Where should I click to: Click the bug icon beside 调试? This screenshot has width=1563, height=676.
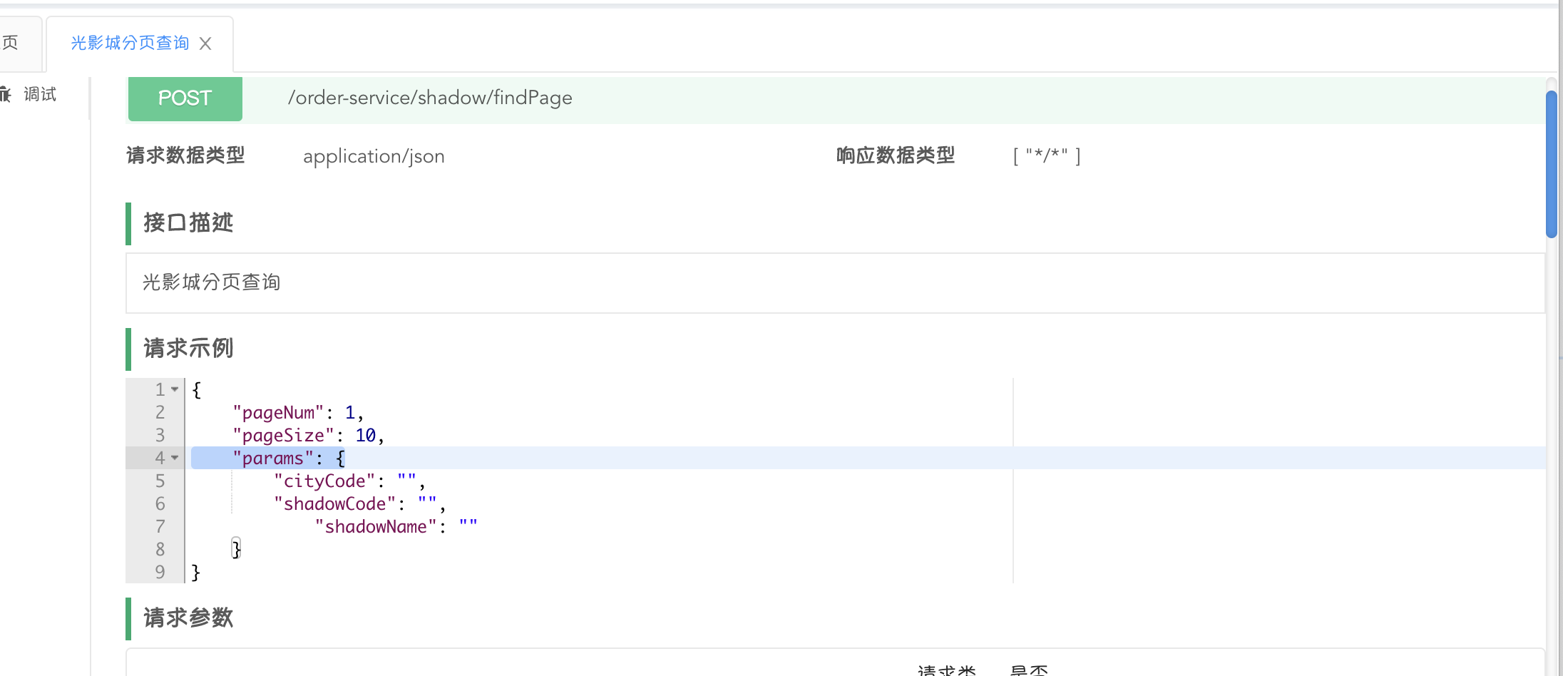pos(6,94)
